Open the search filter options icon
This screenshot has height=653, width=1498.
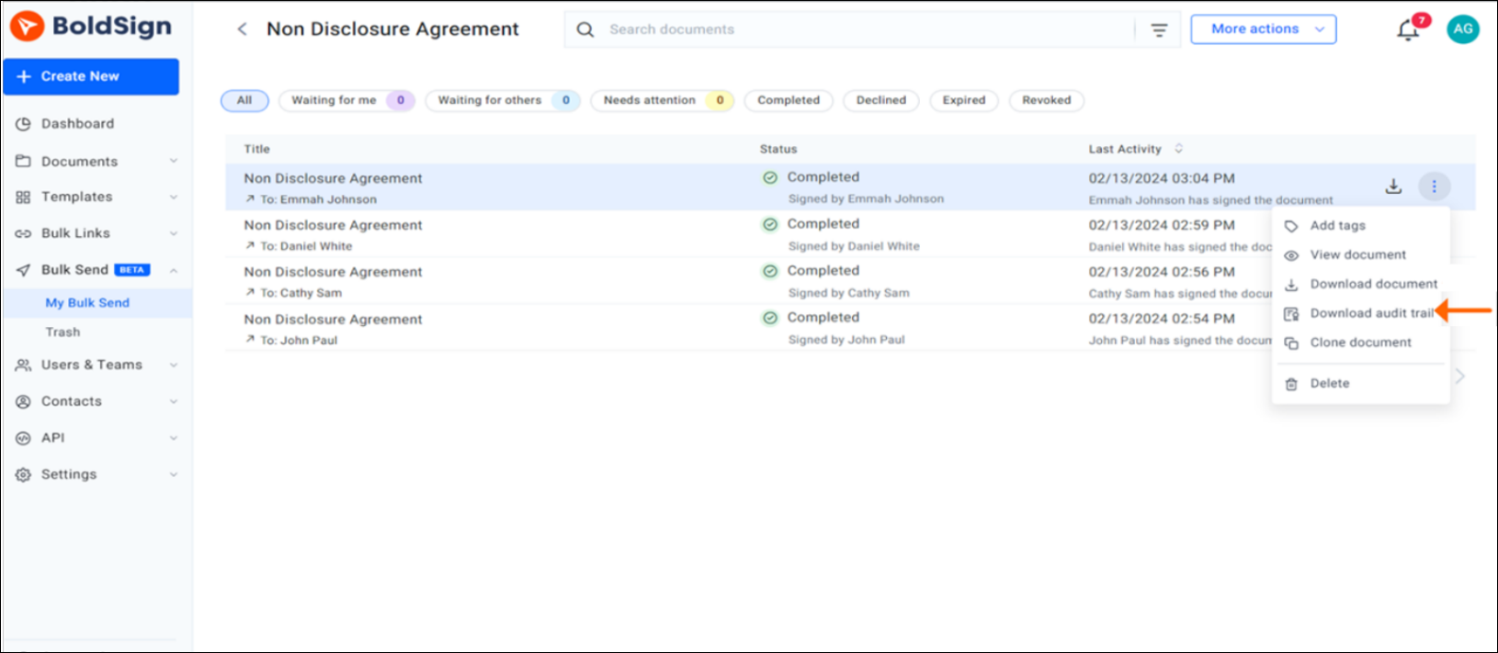point(1159,30)
